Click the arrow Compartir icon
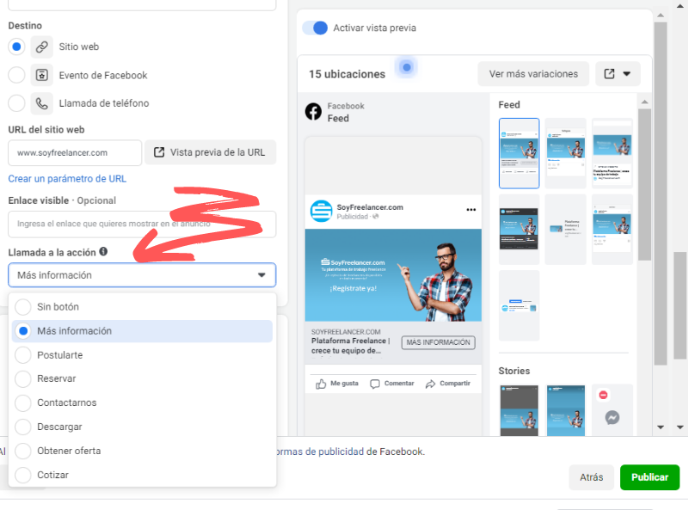 tap(431, 384)
